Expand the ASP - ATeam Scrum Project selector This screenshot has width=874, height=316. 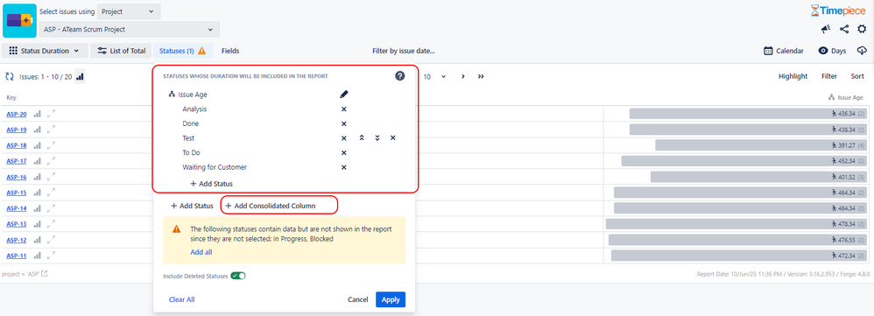(x=129, y=30)
